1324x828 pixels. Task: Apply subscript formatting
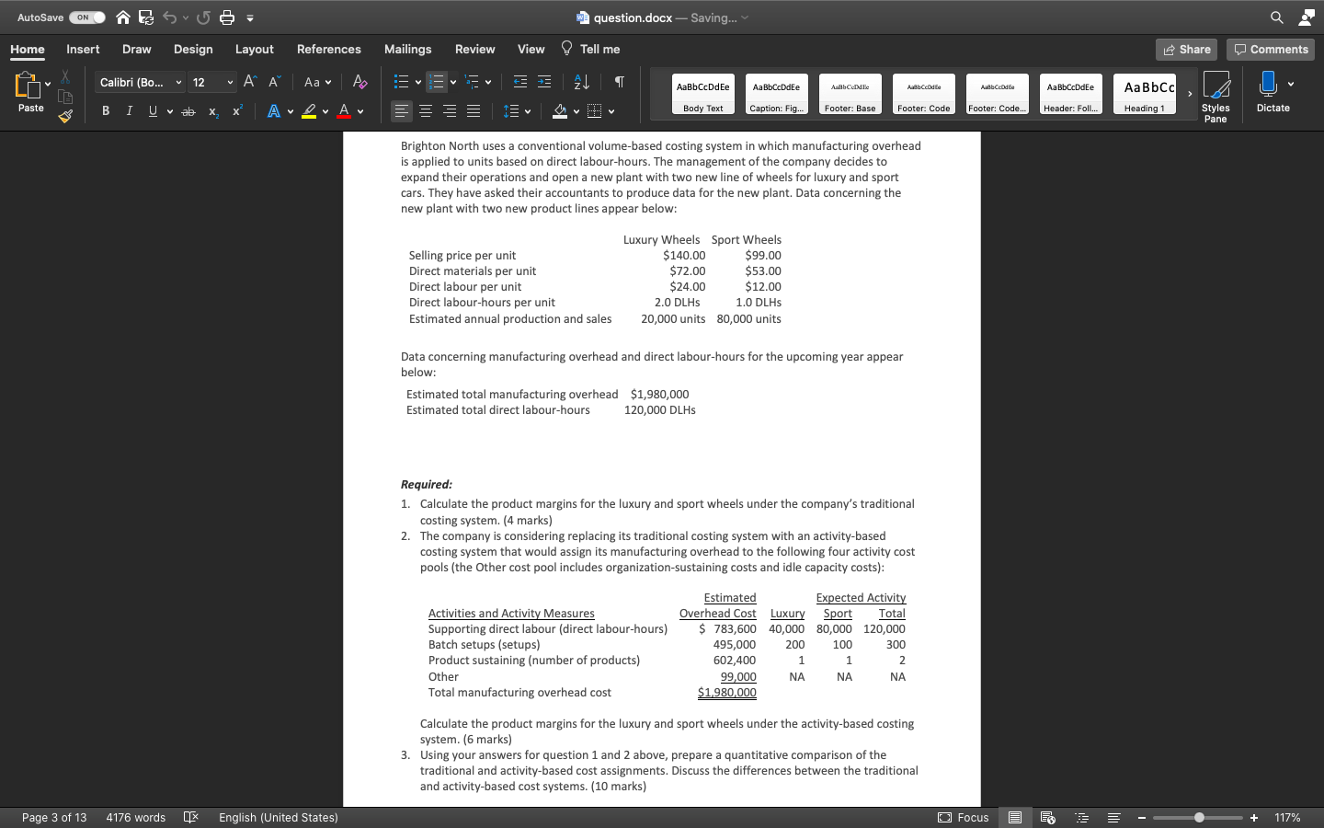(212, 110)
